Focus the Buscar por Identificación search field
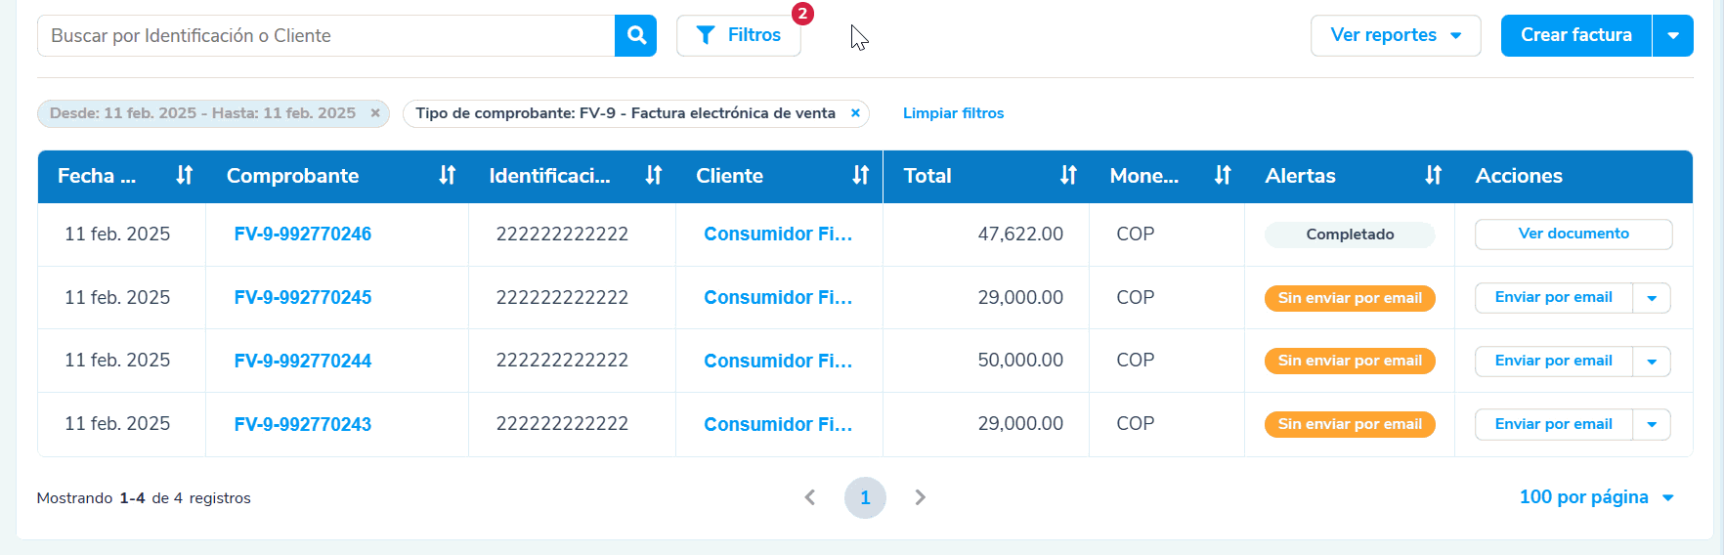The width and height of the screenshot is (1724, 555). pyautogui.click(x=326, y=35)
